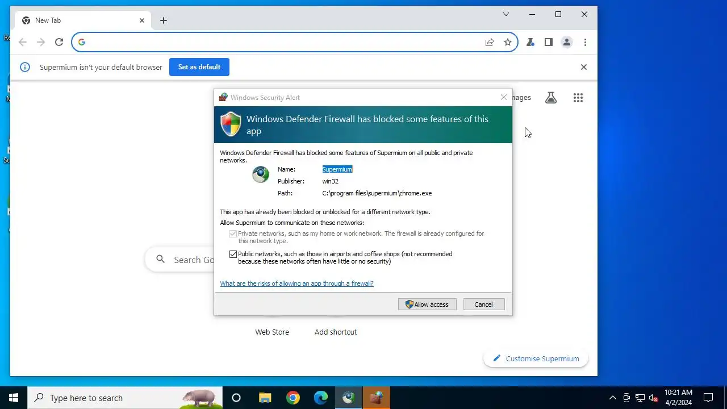Close the New Tab tab
This screenshot has height=409, width=727.
(x=142, y=20)
